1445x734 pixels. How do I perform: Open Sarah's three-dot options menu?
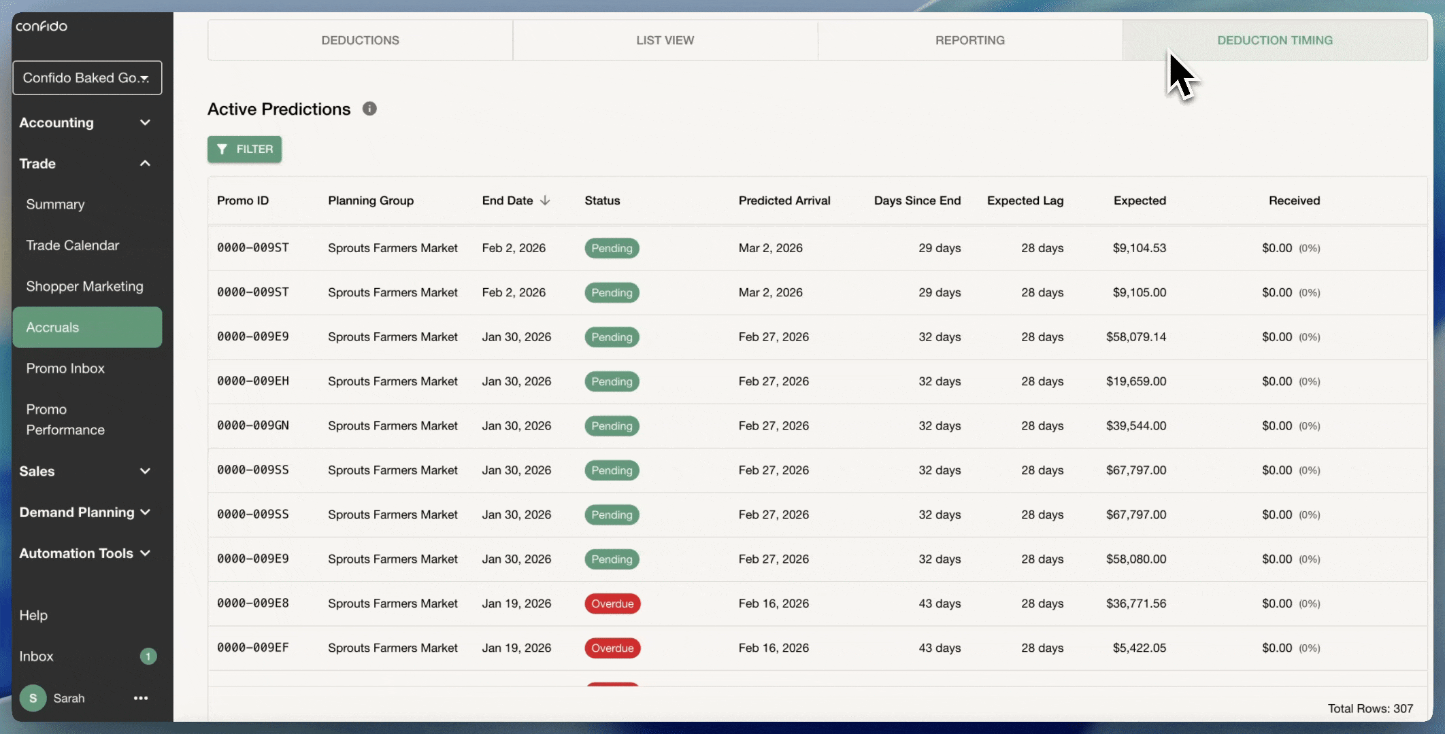[141, 698]
